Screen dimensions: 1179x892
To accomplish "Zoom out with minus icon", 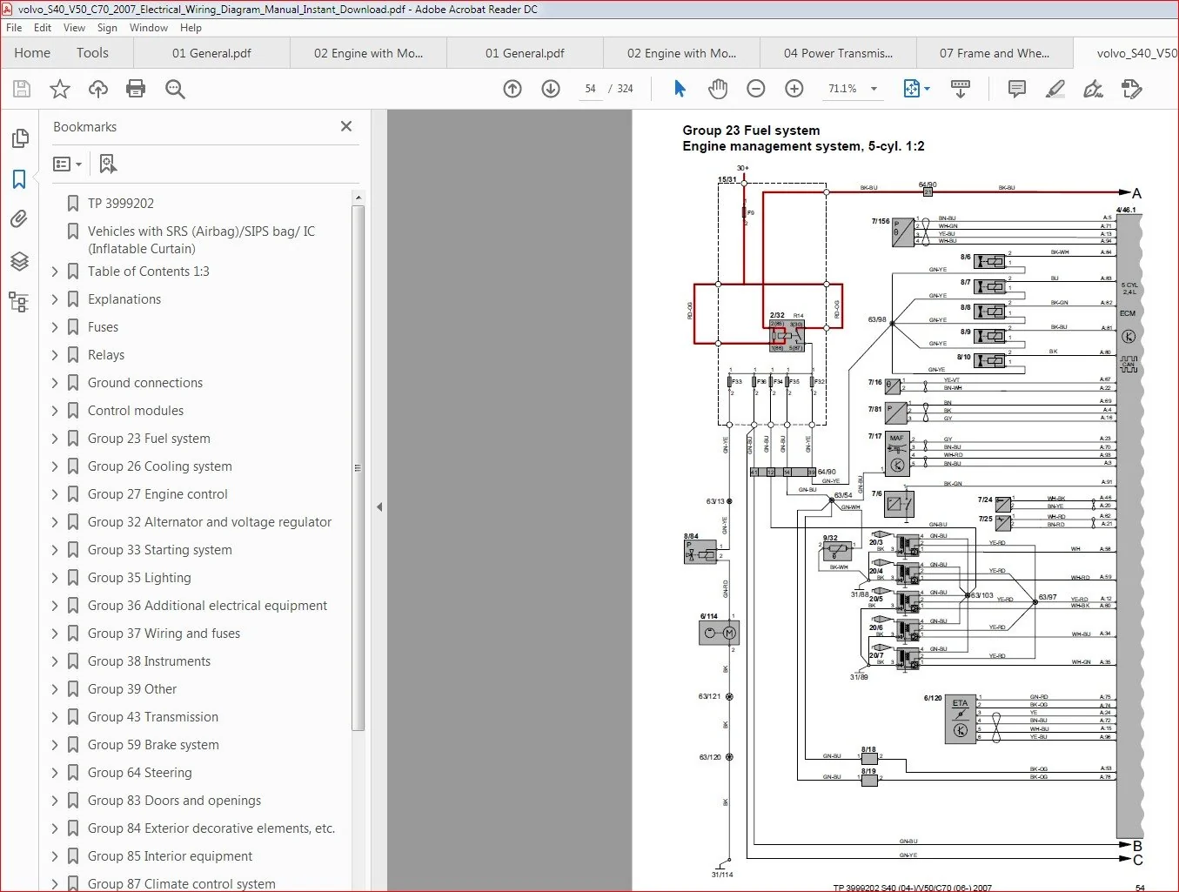I will coord(756,89).
